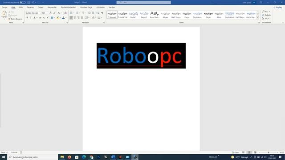The height and width of the screenshot is (160, 285).
Task: Click the taskbar search box Aramak için buraya yazın
Action: [33, 157]
